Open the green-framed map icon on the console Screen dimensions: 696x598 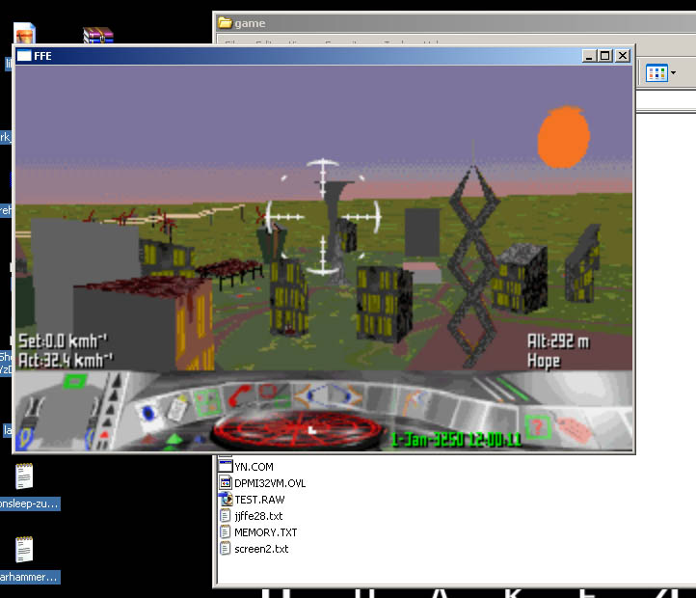point(207,401)
